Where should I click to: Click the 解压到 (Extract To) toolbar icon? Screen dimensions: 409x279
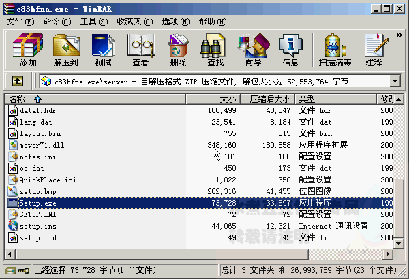point(66,50)
